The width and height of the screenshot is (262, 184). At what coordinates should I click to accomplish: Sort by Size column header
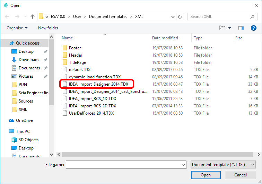[239, 38]
